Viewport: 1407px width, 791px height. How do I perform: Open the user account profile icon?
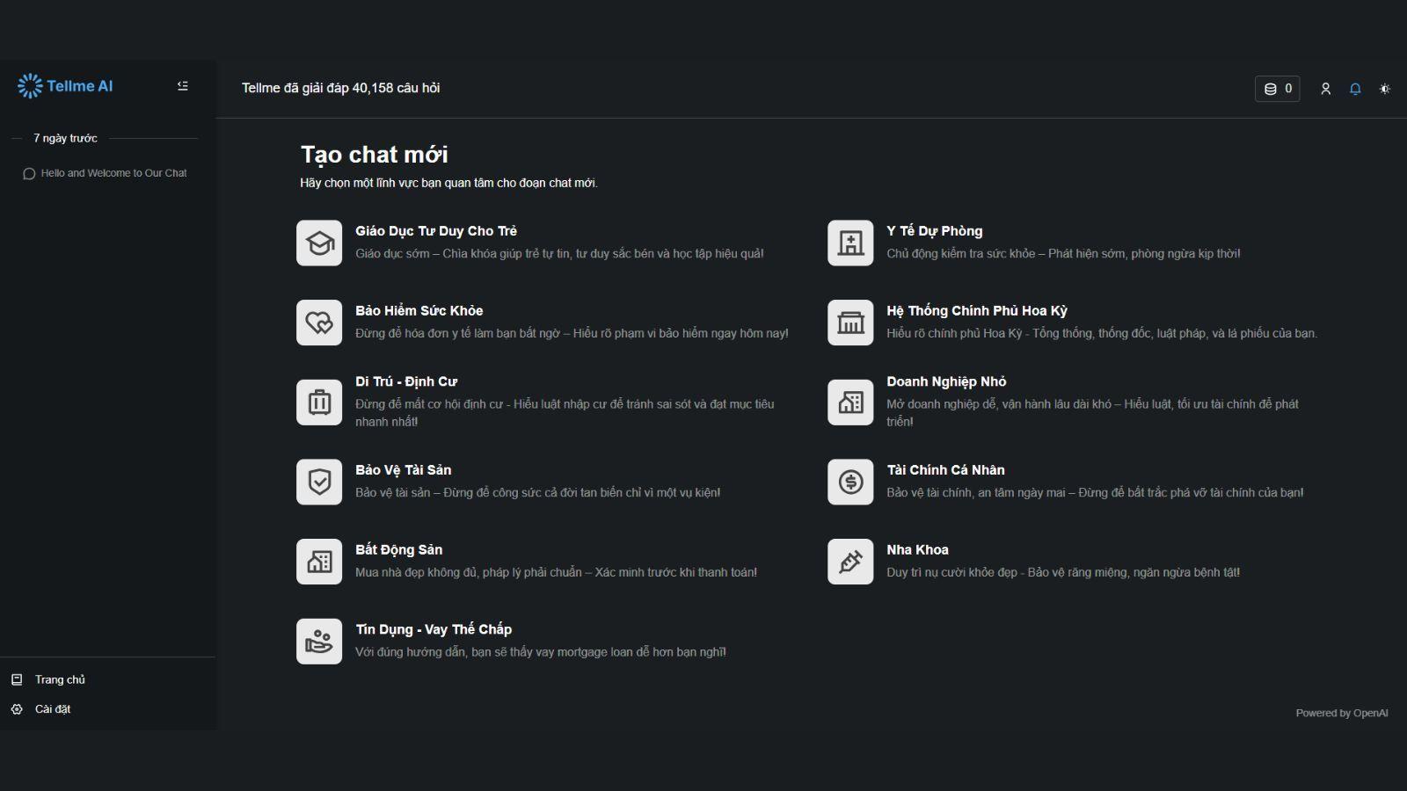[1326, 89]
